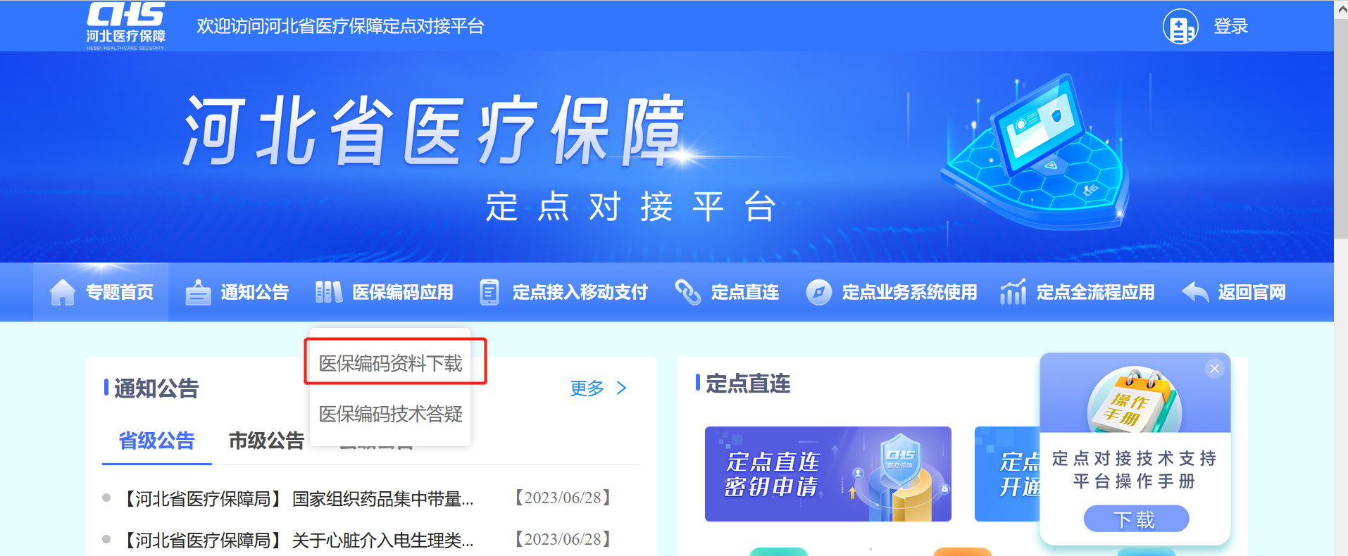Click the CHS 河北医疗保障 logo
This screenshot has width=1348, height=556.
(x=126, y=26)
